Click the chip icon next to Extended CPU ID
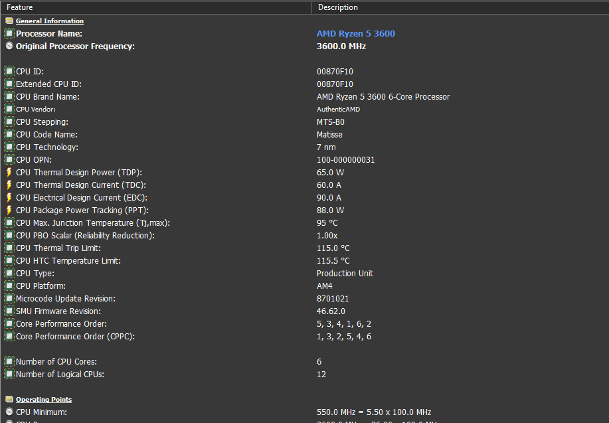This screenshot has width=609, height=423. pos(9,84)
